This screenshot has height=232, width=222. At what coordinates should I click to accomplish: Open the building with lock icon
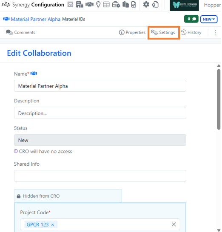click(80, 5)
